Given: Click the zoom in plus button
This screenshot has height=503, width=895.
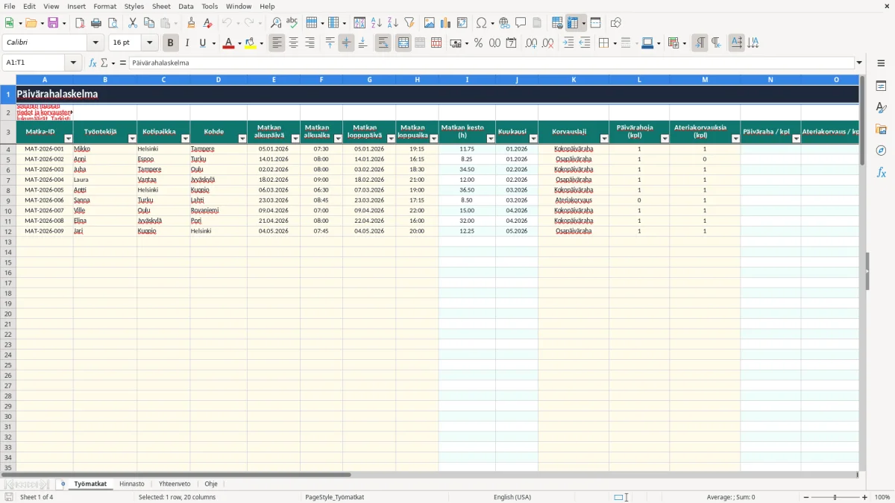Looking at the screenshot, I should pyautogui.click(x=864, y=497).
